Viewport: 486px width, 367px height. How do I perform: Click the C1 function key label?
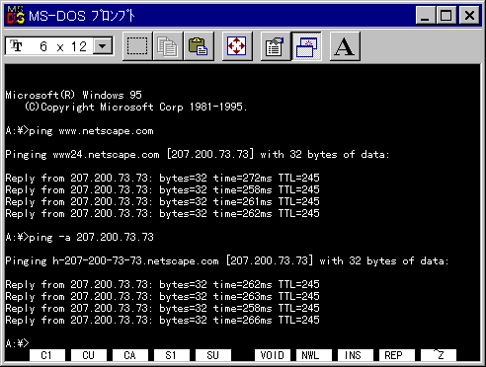(46, 355)
